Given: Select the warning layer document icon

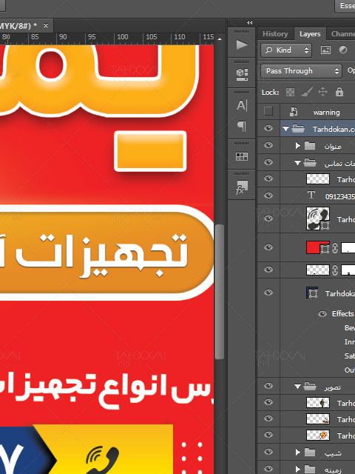Looking at the screenshot, I should [294, 112].
